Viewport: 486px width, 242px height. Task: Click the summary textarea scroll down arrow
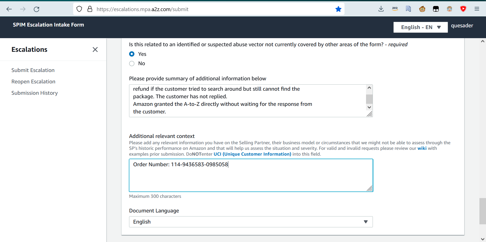369,107
